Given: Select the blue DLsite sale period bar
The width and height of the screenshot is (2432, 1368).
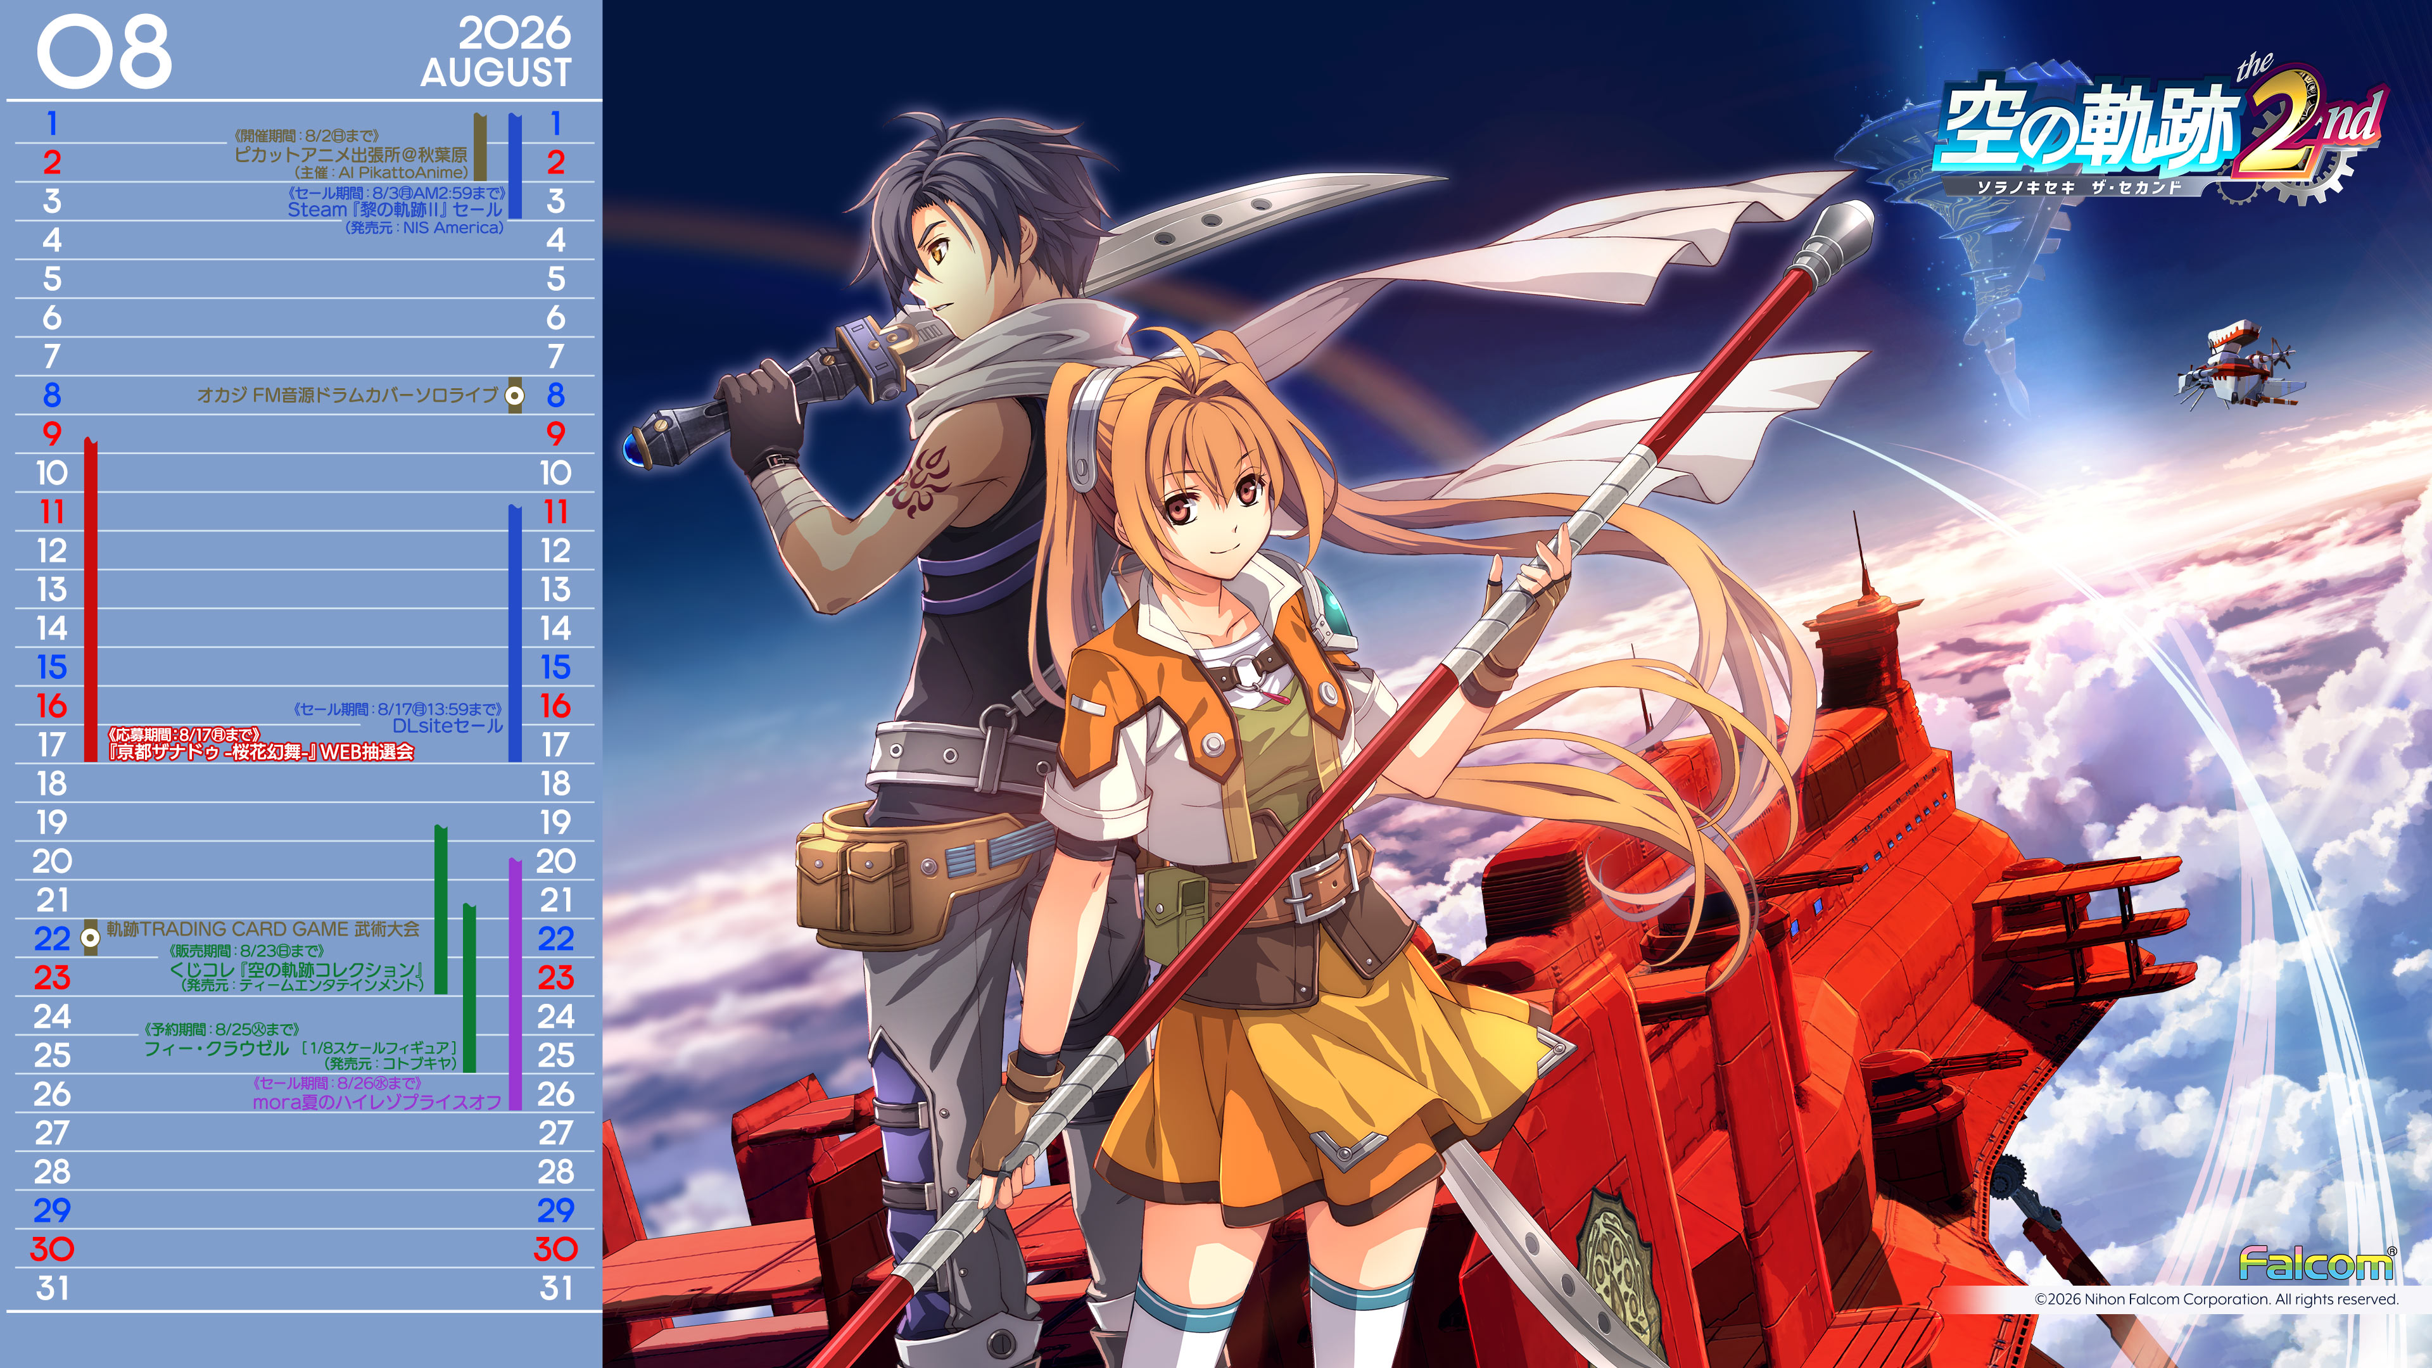Looking at the screenshot, I should pos(514,633).
